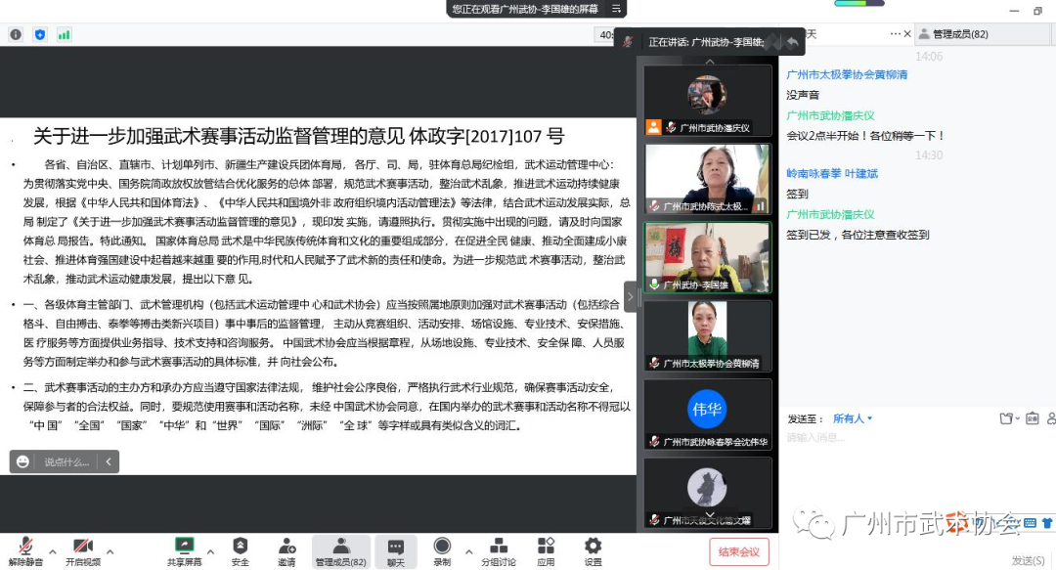This screenshot has height=570, width=1056.
Task: Open the 安全 security menu
Action: pyautogui.click(x=240, y=551)
